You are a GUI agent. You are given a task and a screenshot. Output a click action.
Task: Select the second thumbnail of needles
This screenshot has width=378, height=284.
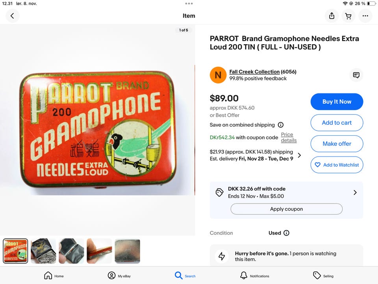pos(43,251)
